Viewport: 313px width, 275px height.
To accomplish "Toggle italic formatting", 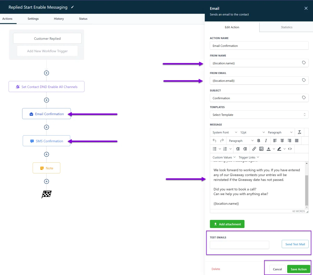I will coord(266,141).
